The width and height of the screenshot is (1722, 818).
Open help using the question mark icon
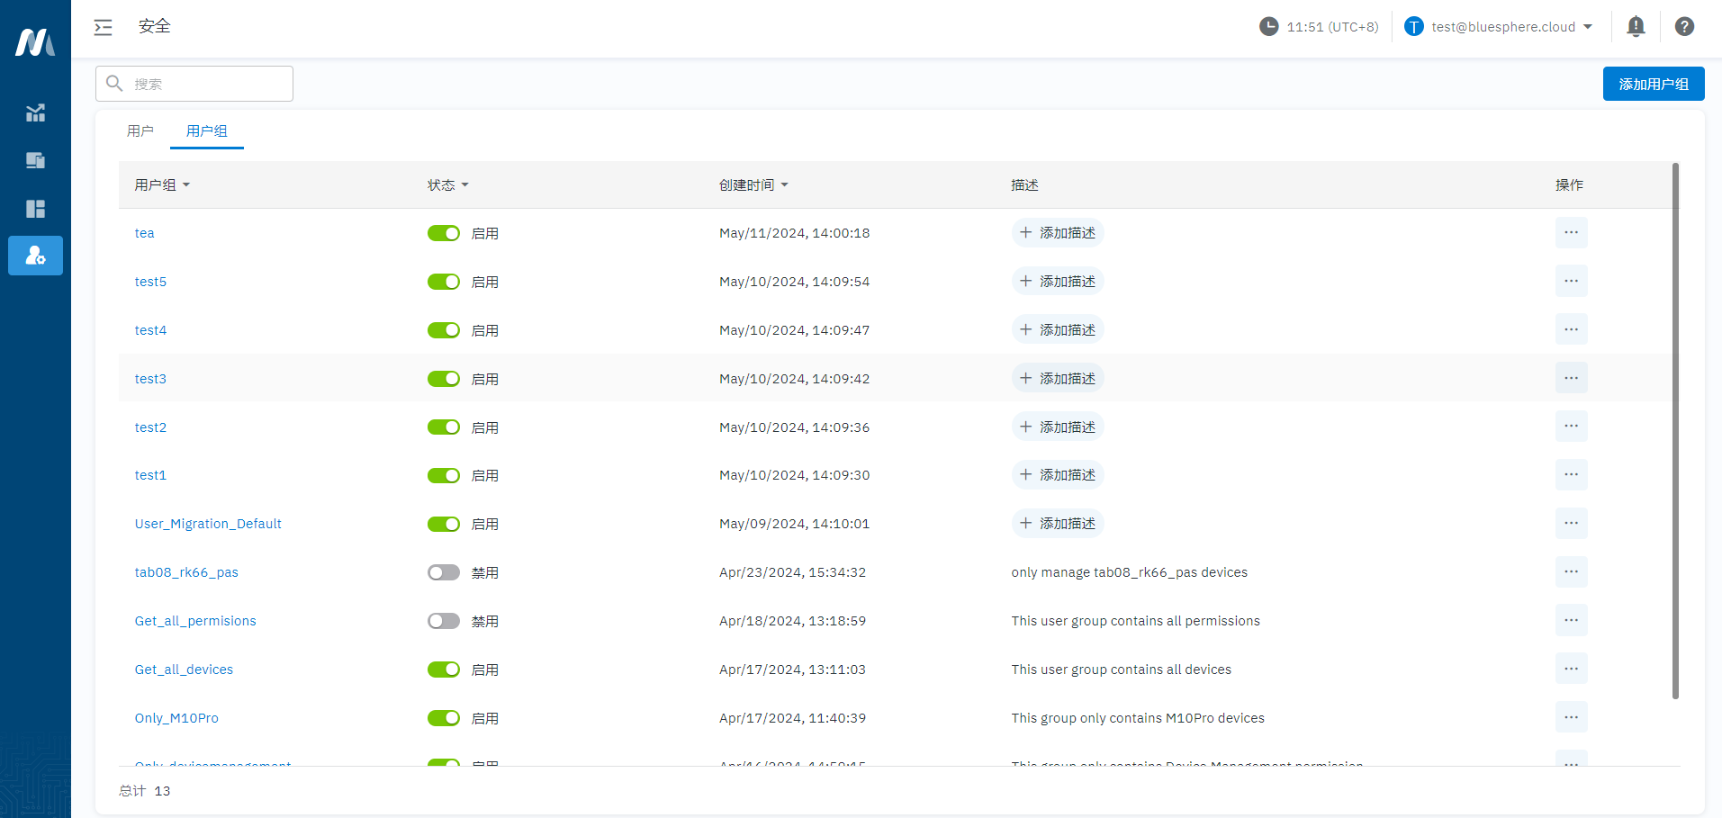pyautogui.click(x=1683, y=27)
